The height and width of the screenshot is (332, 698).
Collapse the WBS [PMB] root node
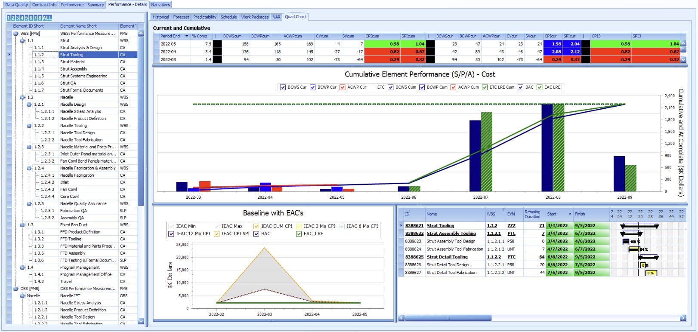click(x=16, y=34)
